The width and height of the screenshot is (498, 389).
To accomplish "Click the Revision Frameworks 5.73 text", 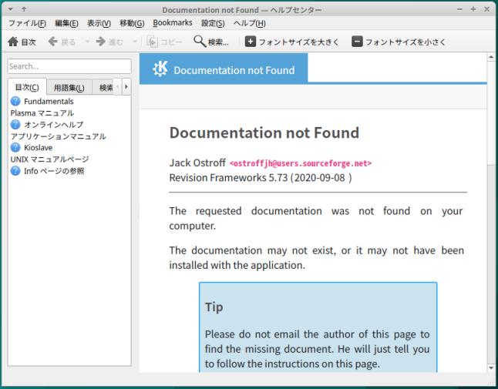I will point(228,178).
